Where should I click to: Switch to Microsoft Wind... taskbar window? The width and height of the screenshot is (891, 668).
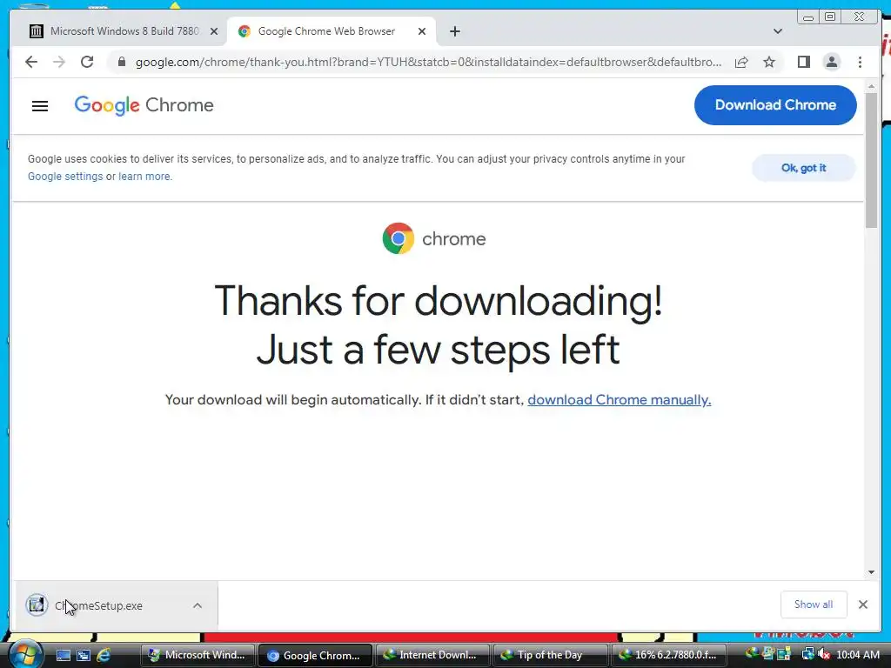(x=197, y=655)
